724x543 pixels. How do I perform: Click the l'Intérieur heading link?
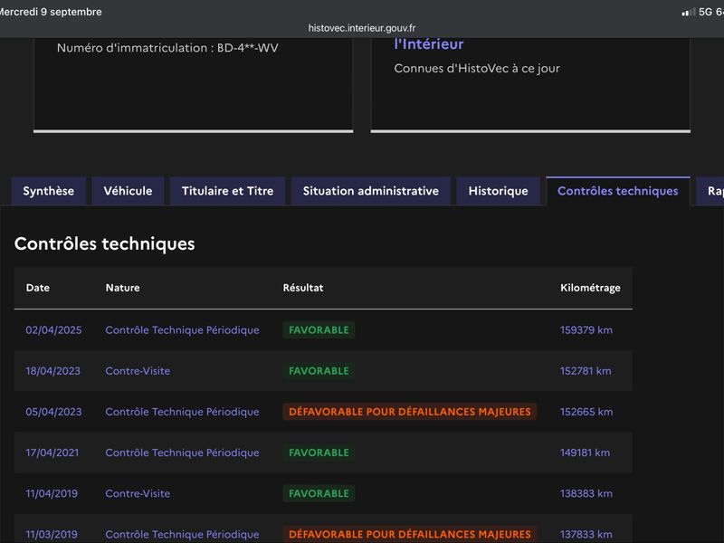click(x=428, y=44)
